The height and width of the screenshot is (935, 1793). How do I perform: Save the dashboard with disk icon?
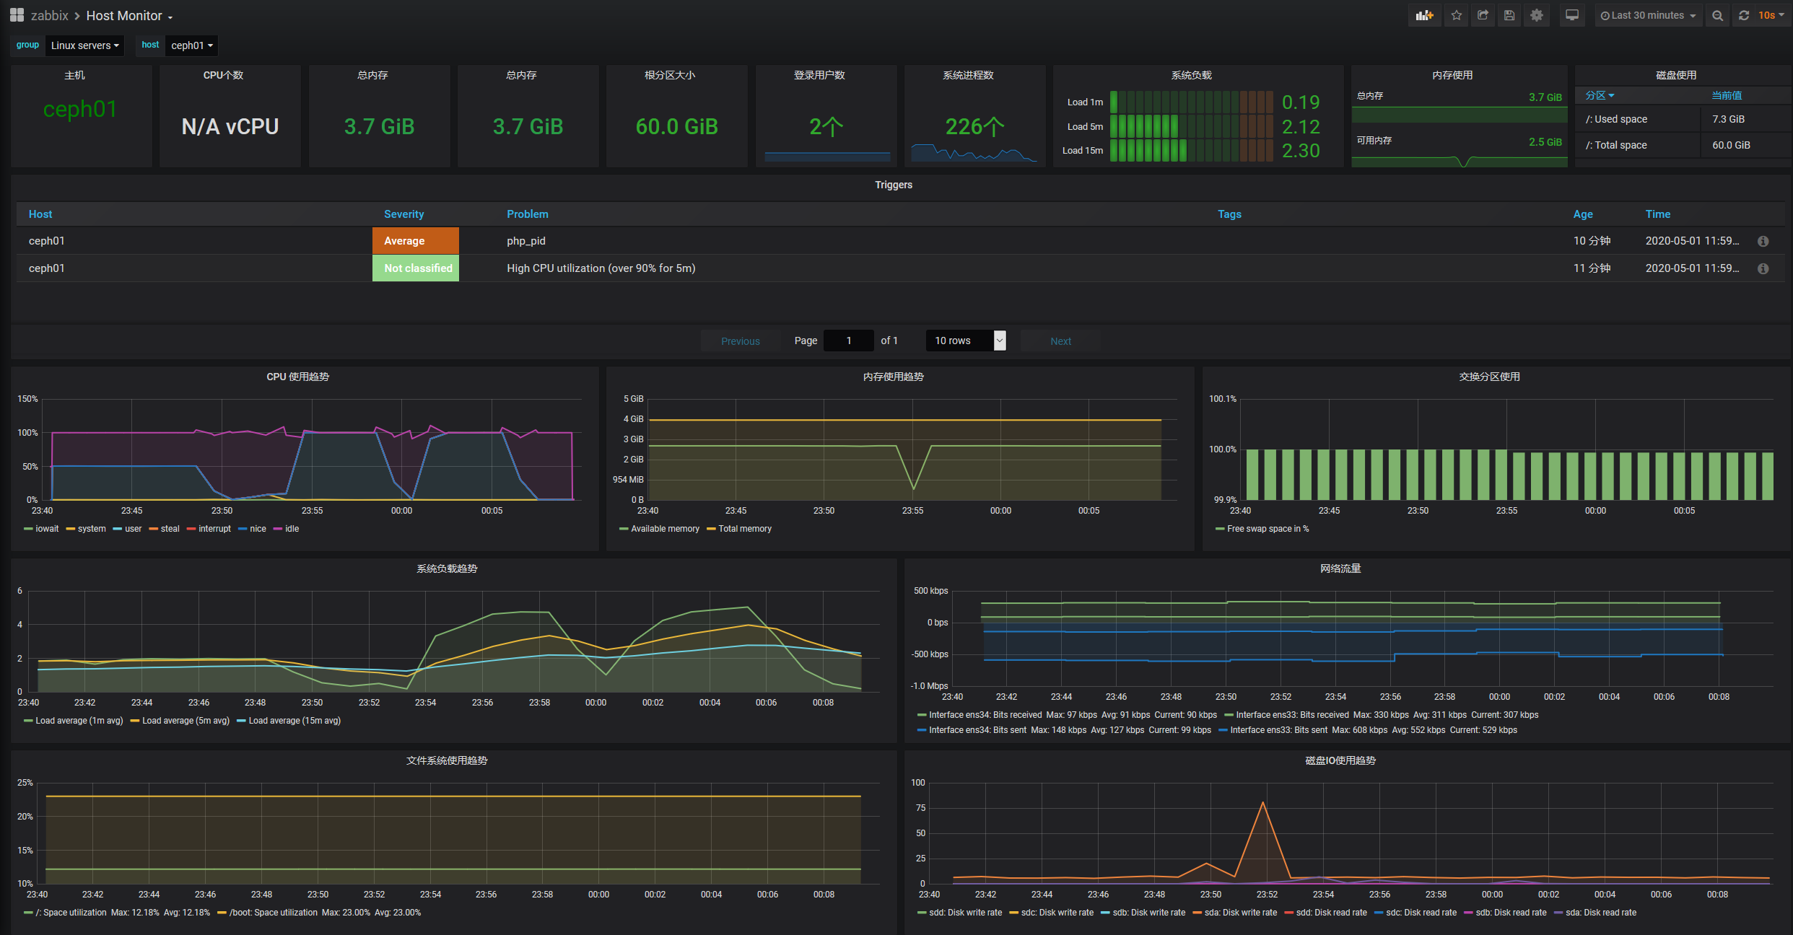tap(1509, 15)
